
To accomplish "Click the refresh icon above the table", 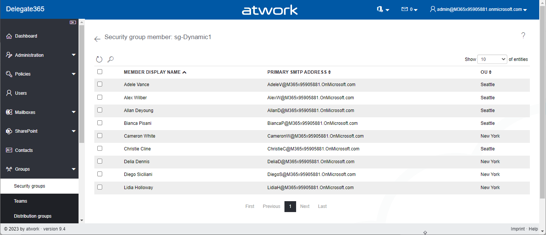I will 99,59.
